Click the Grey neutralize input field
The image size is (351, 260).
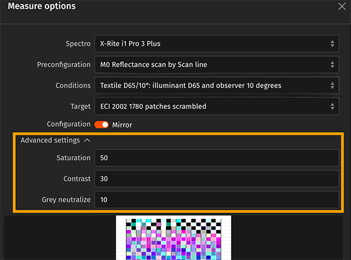(x=215, y=200)
